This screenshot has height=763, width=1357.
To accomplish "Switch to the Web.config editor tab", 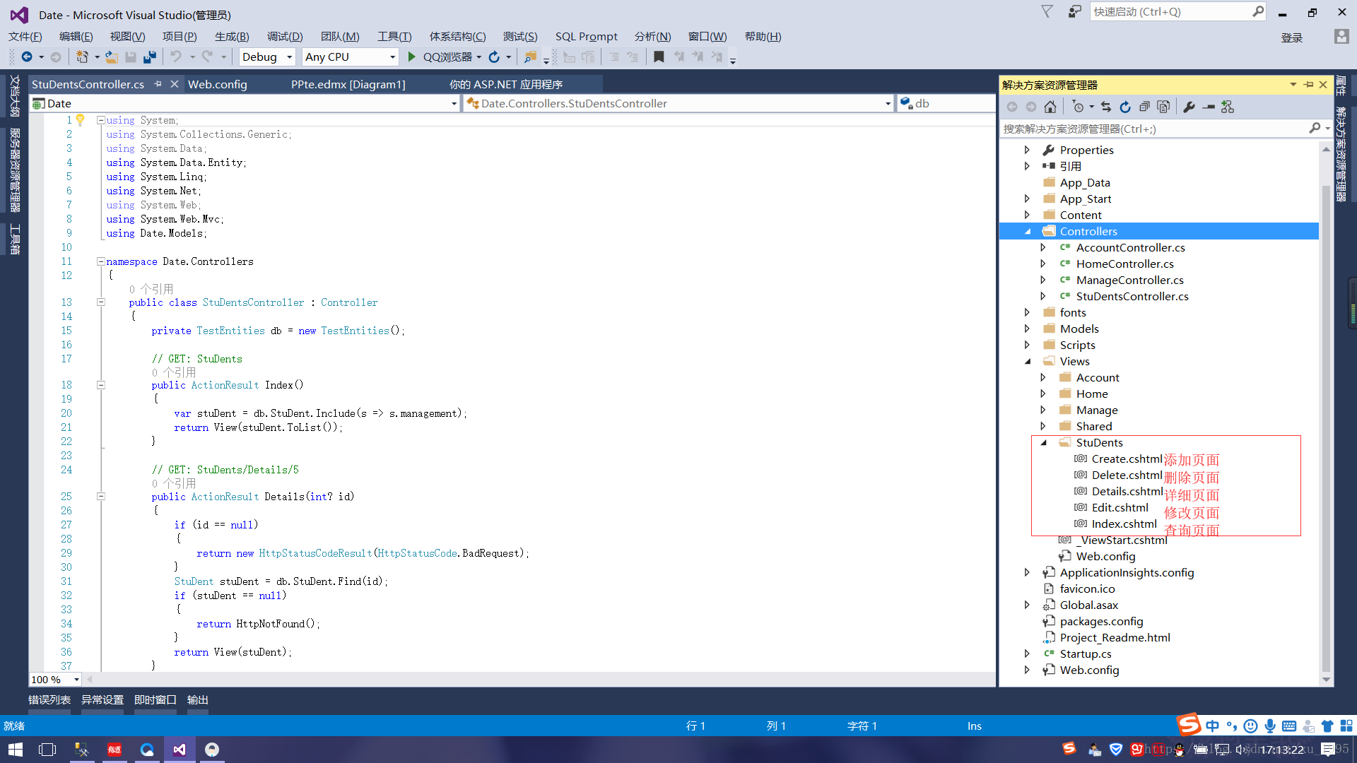I will pyautogui.click(x=218, y=85).
